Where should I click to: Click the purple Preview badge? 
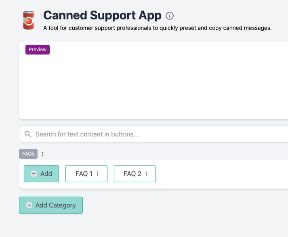[38, 50]
